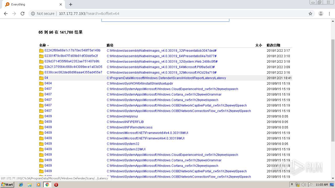Open path ending Presentatiob3047ded#
This screenshot has height=188, width=335.
[x=161, y=51]
